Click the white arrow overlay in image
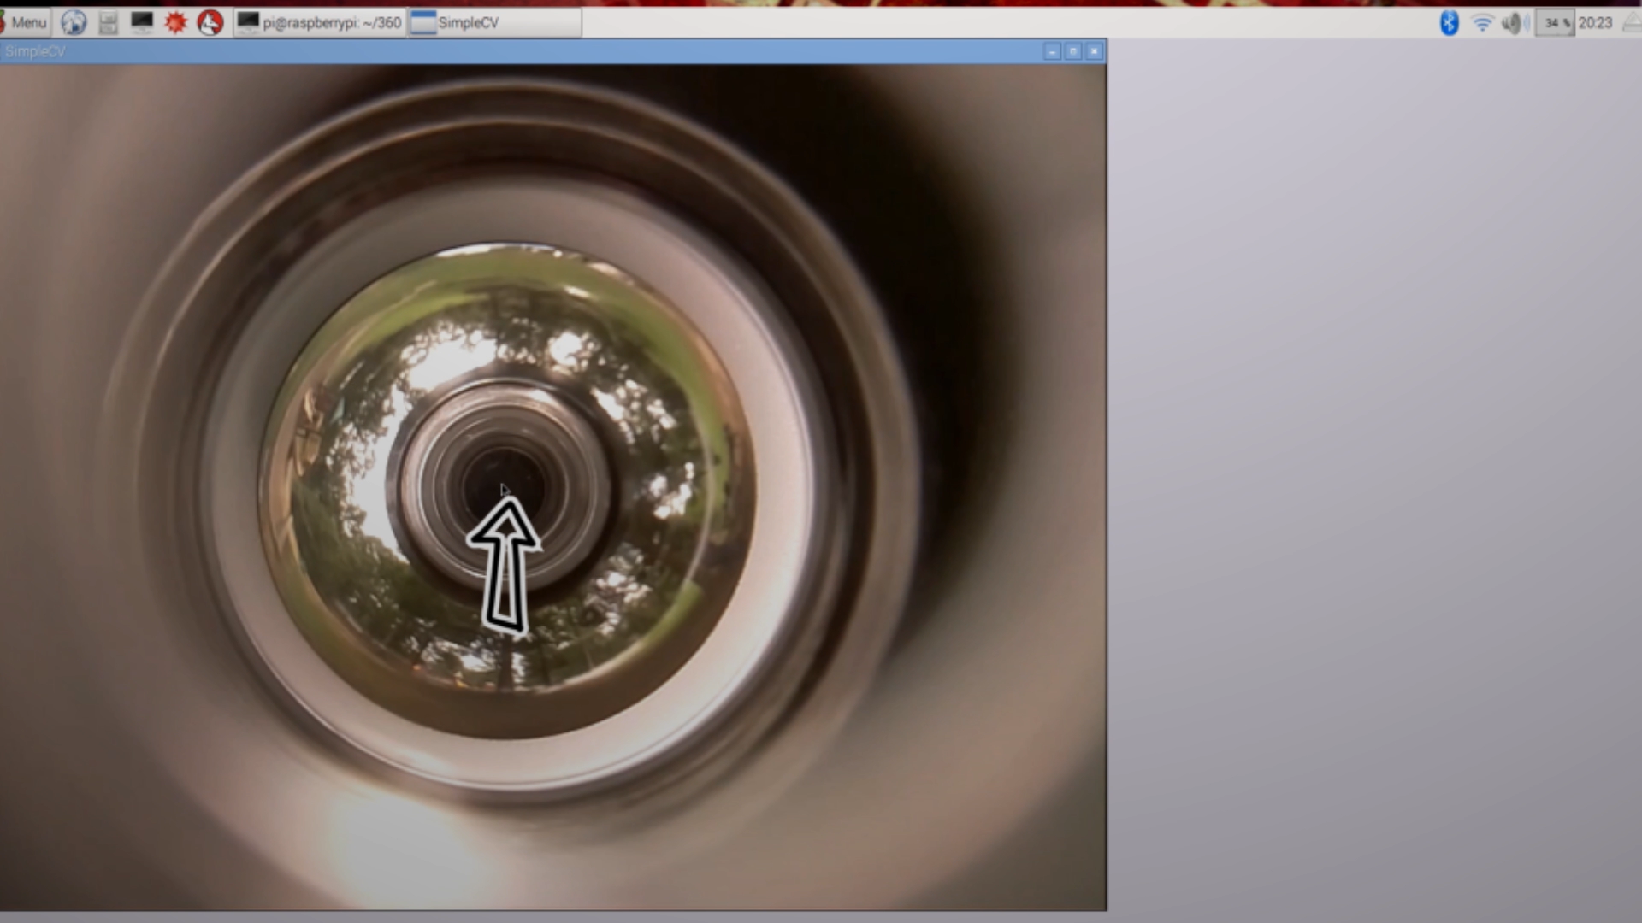This screenshot has height=923, width=1642. click(505, 568)
